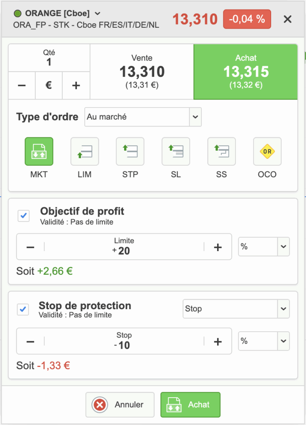Viewport: 306px width, 425px height.
Task: Choose the STP stop order icon
Action: pyautogui.click(x=130, y=152)
